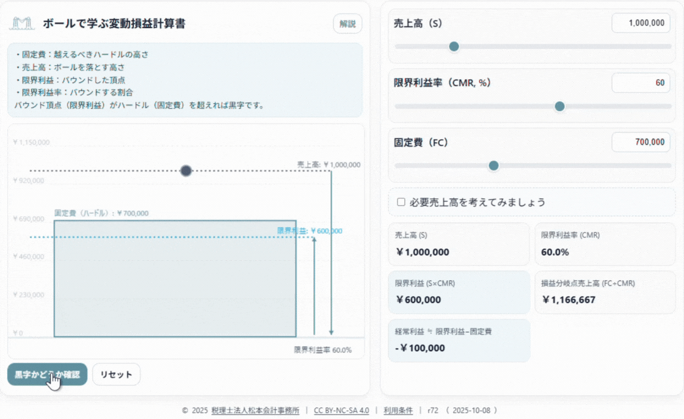
Task: Adjust the 固定費 (FC) slider handle
Action: pos(493,166)
